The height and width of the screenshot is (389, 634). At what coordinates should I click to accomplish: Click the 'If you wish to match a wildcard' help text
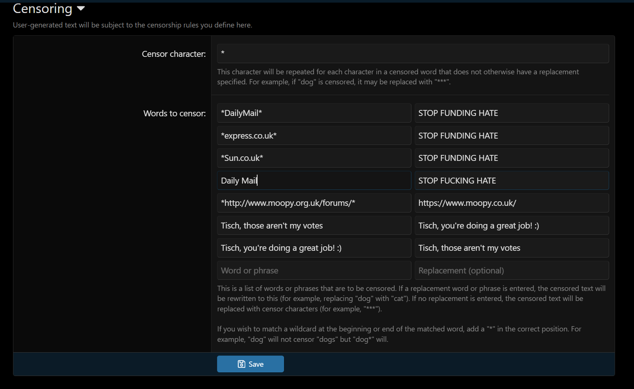coord(399,334)
